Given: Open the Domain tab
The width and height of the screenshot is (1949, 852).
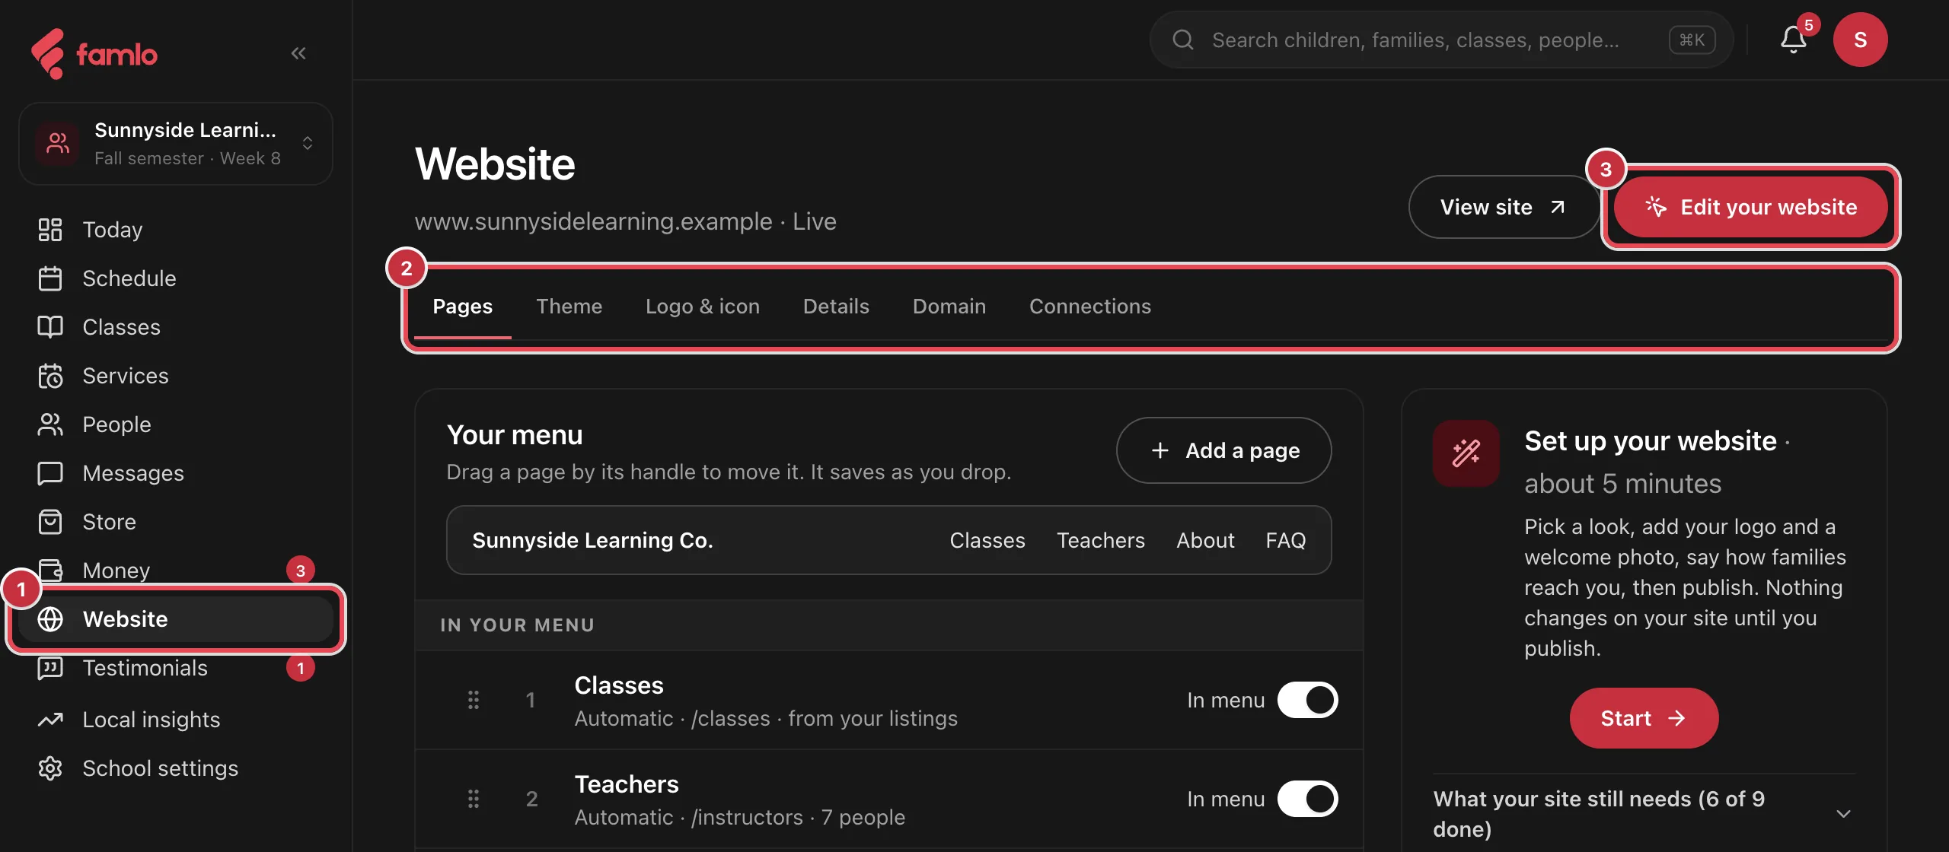Looking at the screenshot, I should [949, 307].
